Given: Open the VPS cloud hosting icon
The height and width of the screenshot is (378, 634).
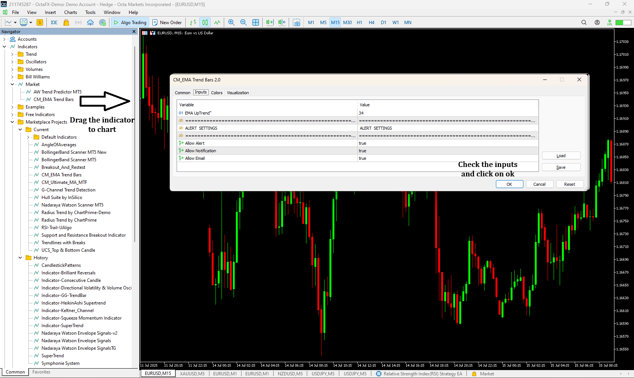Looking at the screenshot, I should (90, 23).
